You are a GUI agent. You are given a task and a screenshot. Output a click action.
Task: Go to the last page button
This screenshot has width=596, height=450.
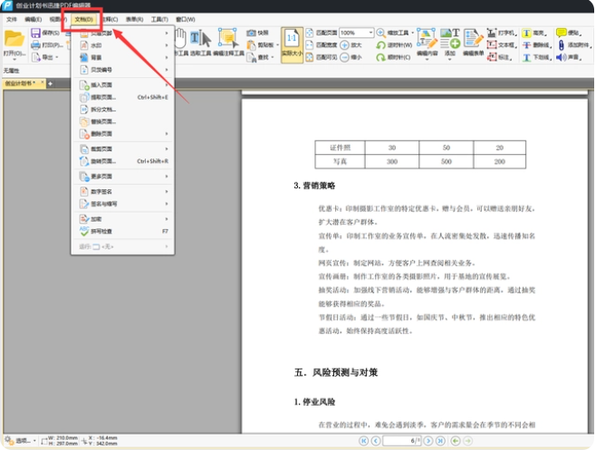[440, 441]
